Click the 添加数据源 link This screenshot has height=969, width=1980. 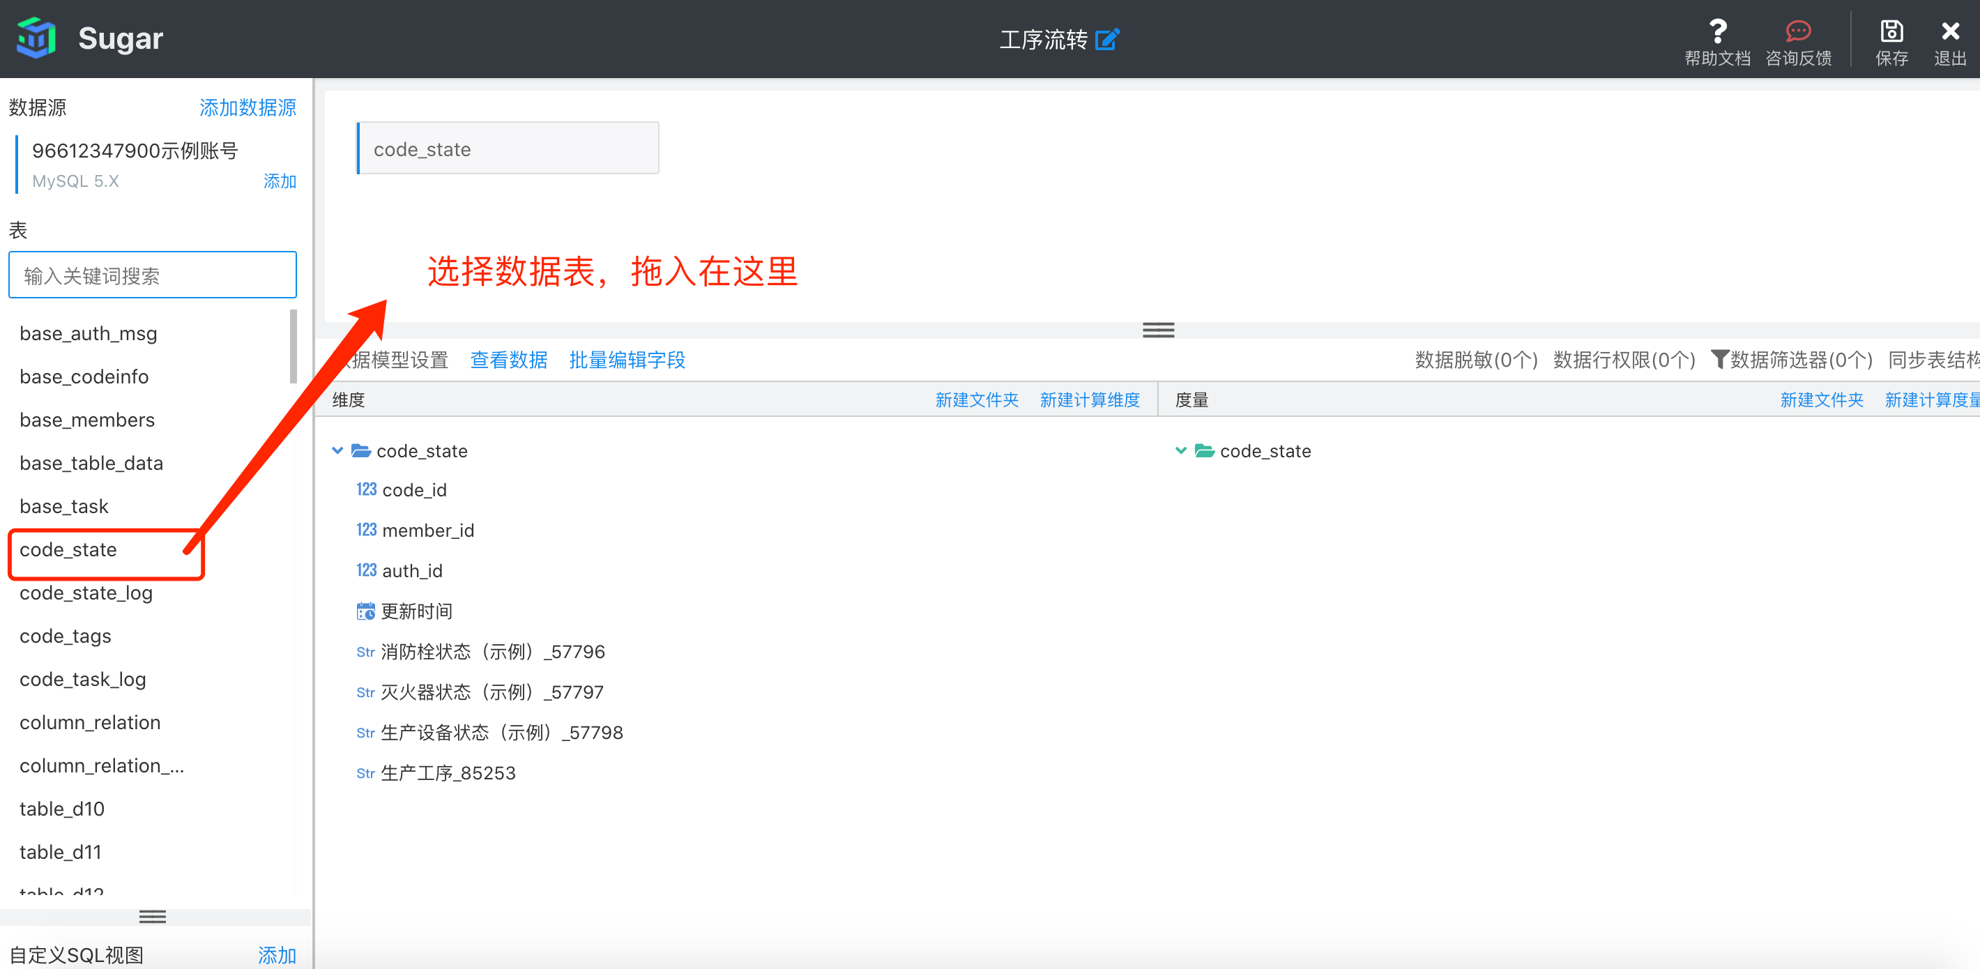point(247,107)
